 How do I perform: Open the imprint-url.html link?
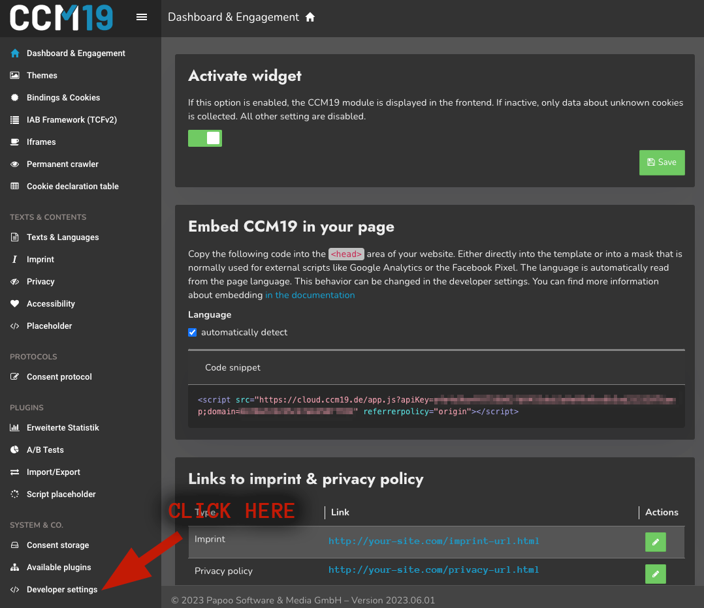pos(434,541)
